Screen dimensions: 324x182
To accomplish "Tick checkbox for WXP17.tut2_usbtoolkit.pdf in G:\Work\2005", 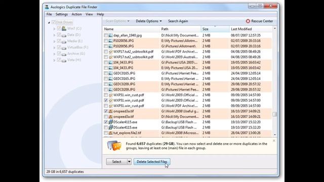I will [106, 57].
